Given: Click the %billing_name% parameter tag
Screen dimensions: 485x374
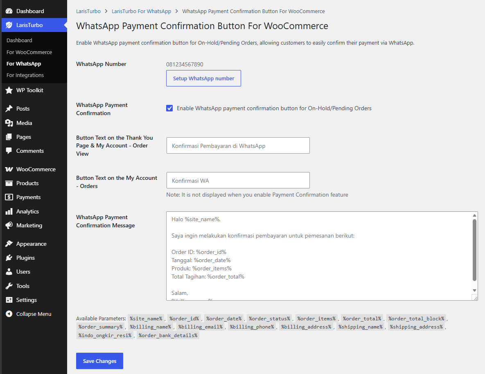Looking at the screenshot, I should (150, 327).
